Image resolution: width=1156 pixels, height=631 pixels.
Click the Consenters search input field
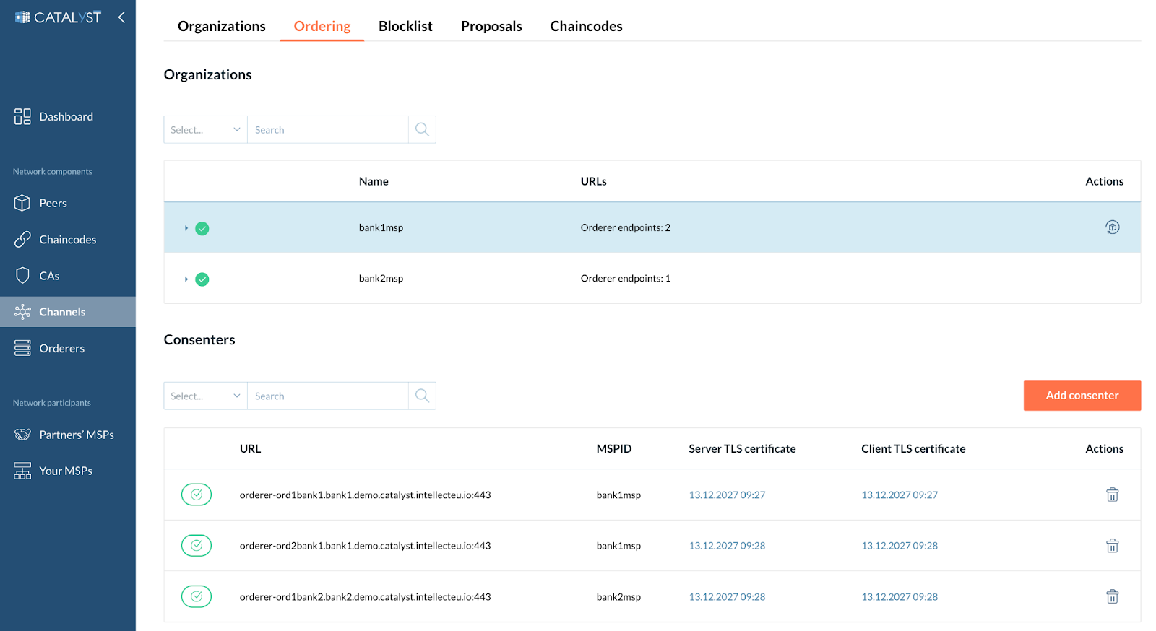click(x=327, y=396)
